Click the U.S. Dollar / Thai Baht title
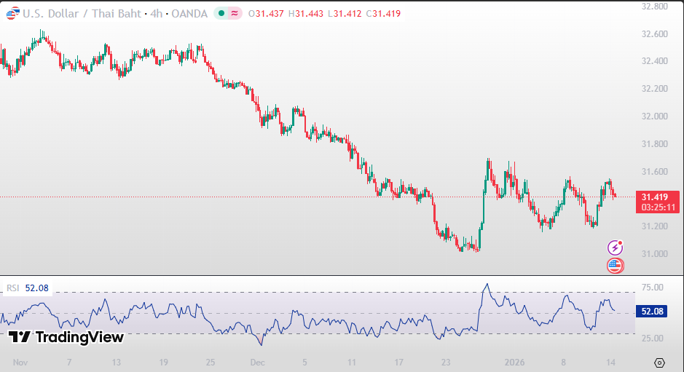684x372 pixels. coord(82,14)
